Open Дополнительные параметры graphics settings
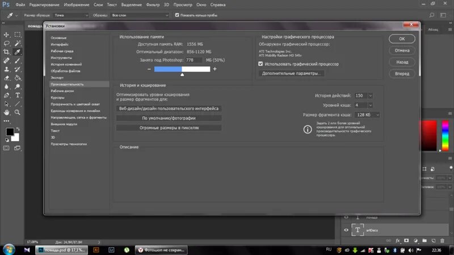454x255 pixels. coord(291,74)
